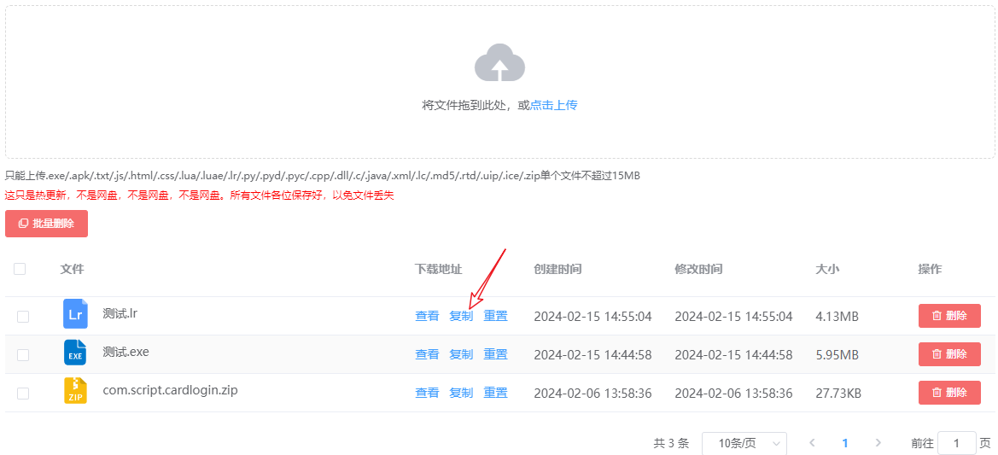
Task: Click the file name com.script.cardlogin.zip
Action: (x=171, y=390)
